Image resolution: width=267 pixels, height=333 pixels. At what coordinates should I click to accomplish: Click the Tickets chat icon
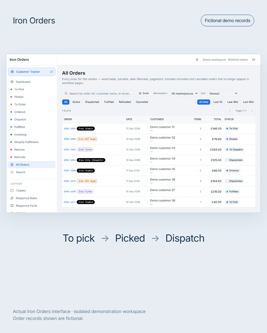[12, 191]
